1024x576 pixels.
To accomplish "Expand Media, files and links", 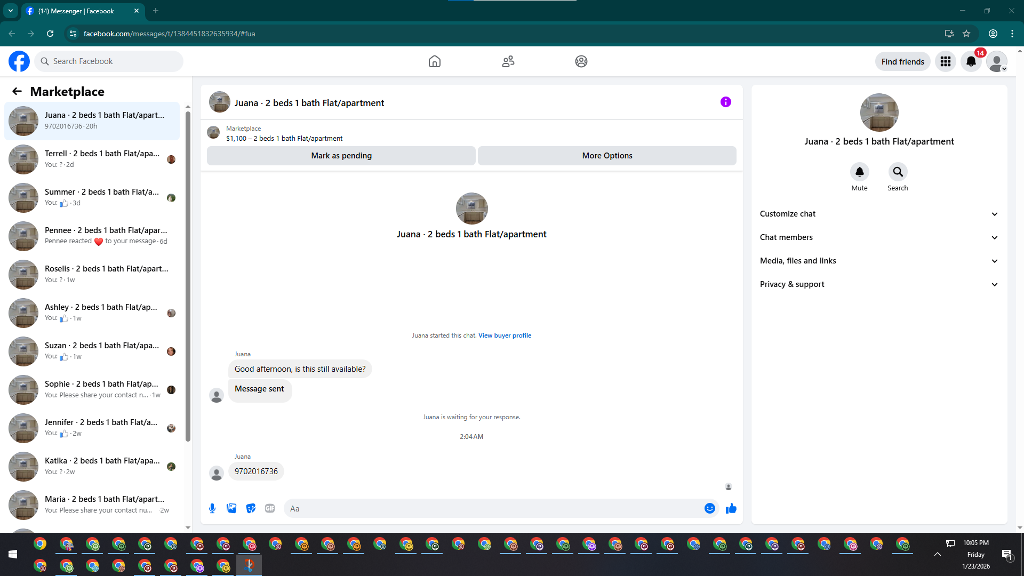I will pyautogui.click(x=879, y=261).
